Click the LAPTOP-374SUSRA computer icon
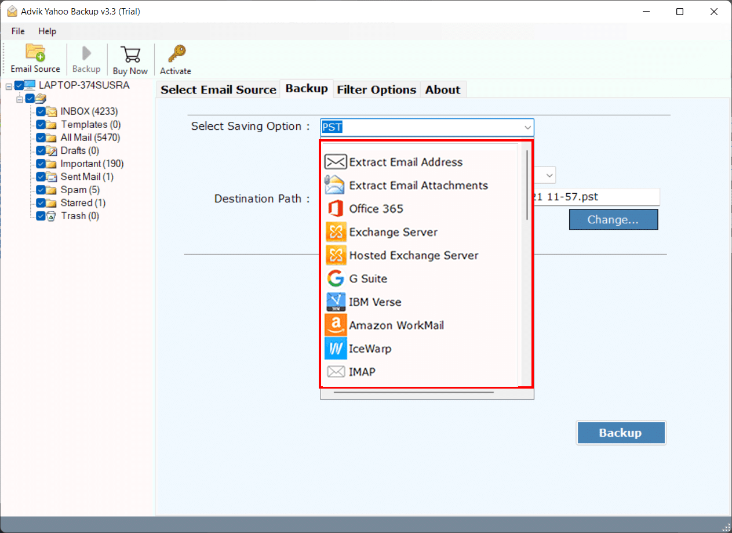This screenshot has height=533, width=732. (x=30, y=85)
